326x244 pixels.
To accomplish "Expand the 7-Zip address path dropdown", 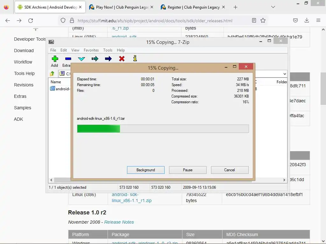I will tap(285, 74).
